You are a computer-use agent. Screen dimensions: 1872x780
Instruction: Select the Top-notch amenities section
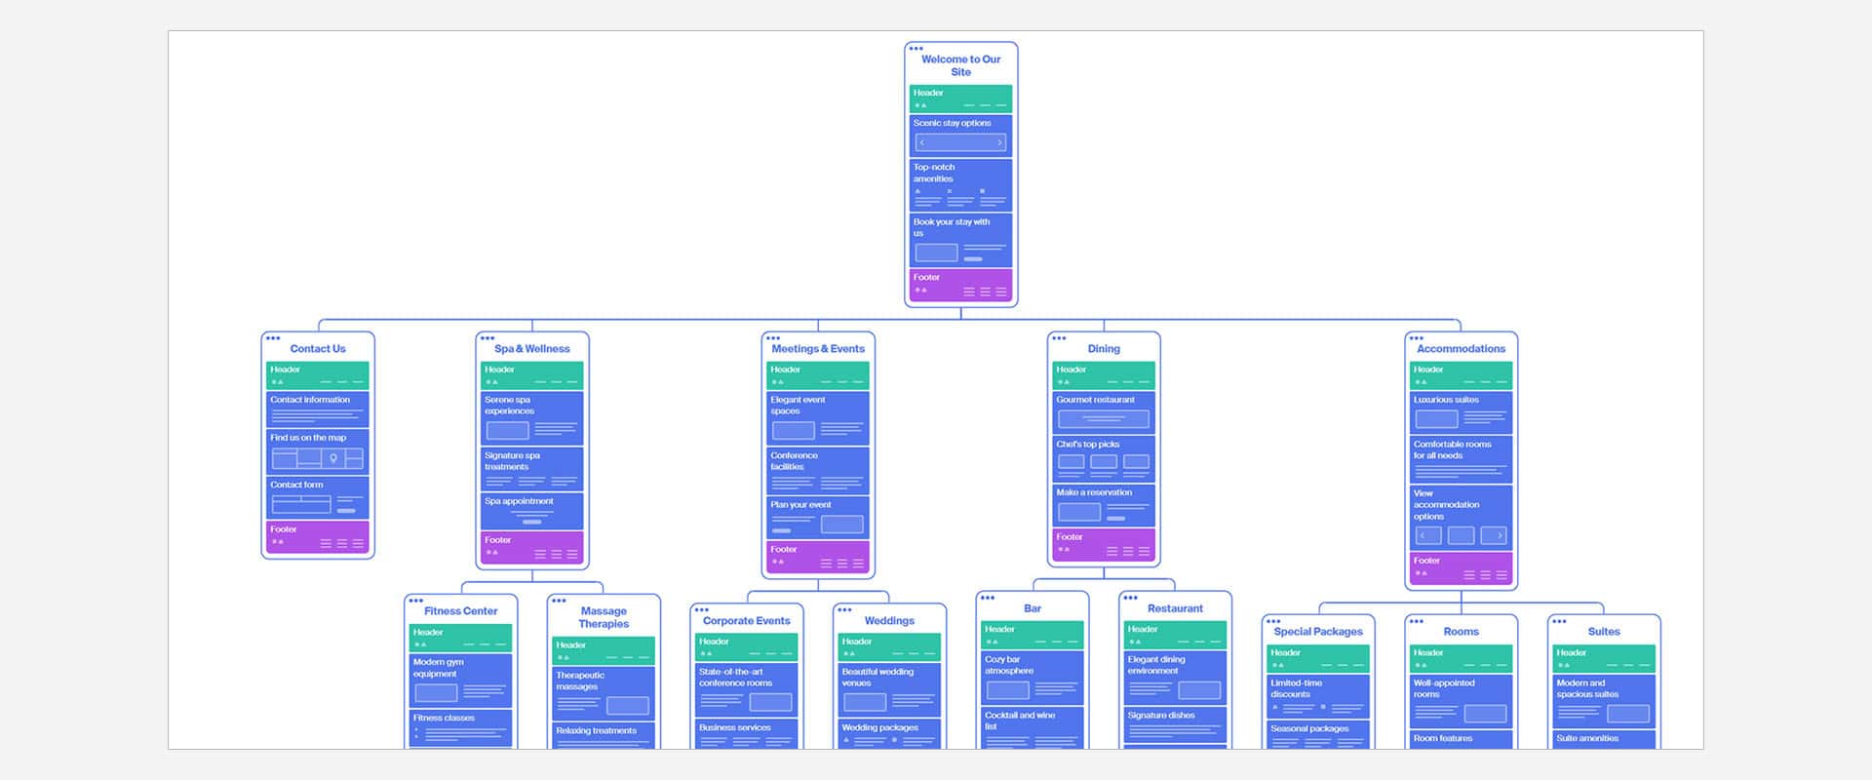(x=961, y=184)
